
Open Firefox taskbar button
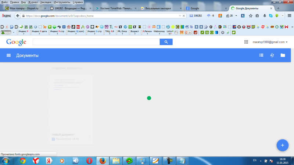coord(103,161)
